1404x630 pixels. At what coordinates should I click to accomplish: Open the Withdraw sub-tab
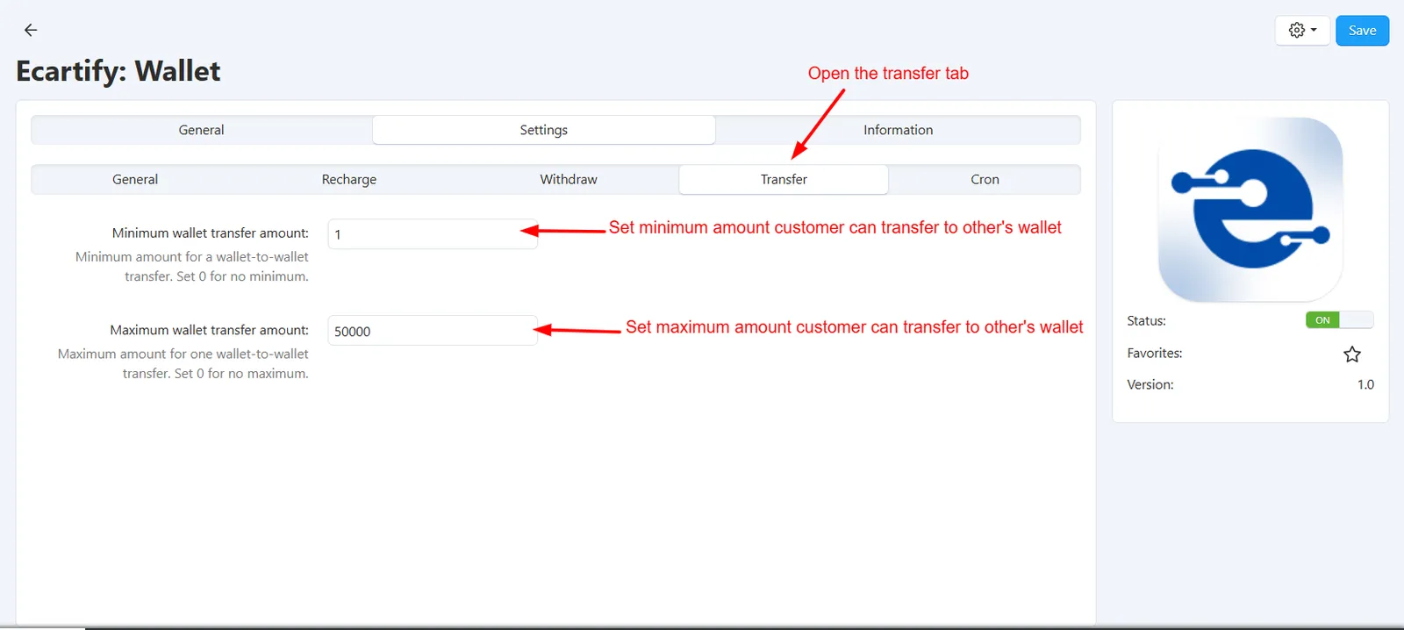568,179
